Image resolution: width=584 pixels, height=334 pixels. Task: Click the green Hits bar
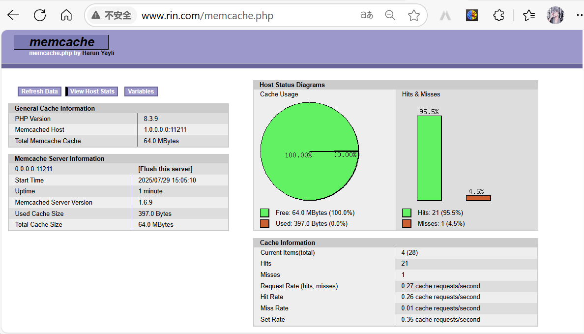tap(429, 158)
